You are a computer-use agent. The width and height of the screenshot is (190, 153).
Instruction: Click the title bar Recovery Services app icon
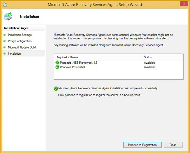coord(5,5)
